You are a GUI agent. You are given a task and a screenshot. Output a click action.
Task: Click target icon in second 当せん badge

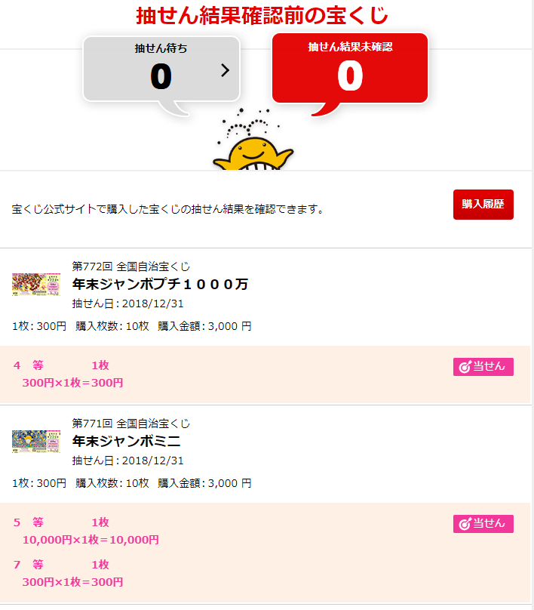(465, 524)
